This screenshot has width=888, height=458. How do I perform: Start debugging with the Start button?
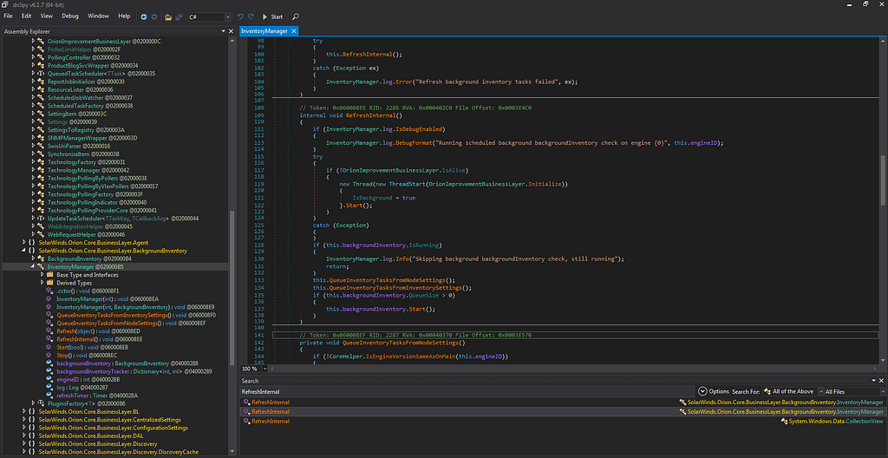coord(272,17)
